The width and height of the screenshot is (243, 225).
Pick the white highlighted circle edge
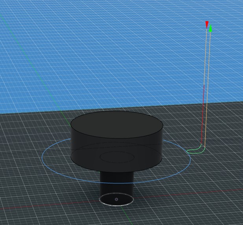pos(116,206)
